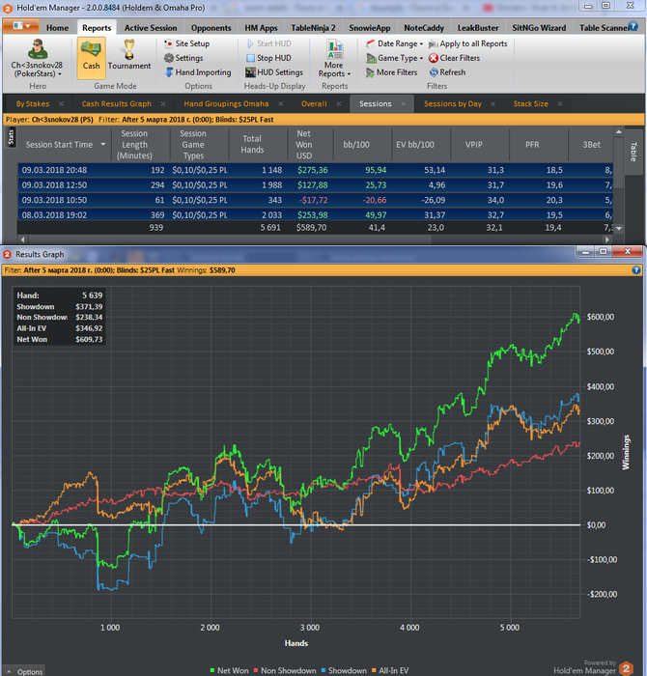Open help icon in ribbon corner
The image size is (647, 676).
click(x=633, y=26)
